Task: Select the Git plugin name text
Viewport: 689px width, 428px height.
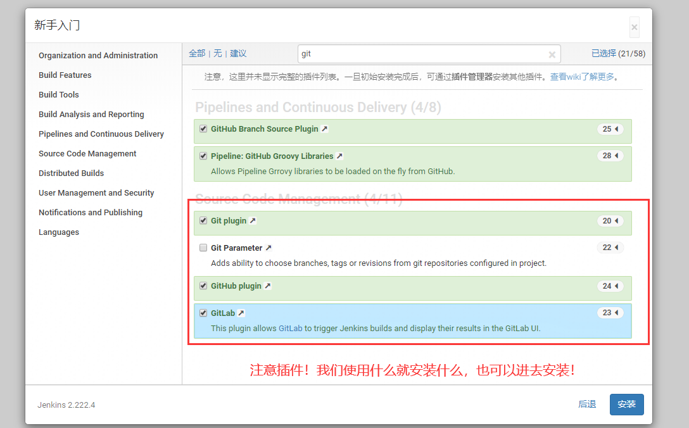Action: pyautogui.click(x=229, y=220)
